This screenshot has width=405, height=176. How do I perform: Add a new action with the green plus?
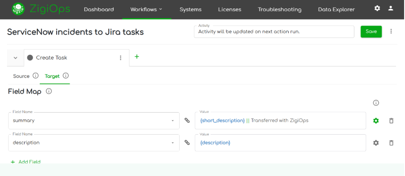point(137,57)
